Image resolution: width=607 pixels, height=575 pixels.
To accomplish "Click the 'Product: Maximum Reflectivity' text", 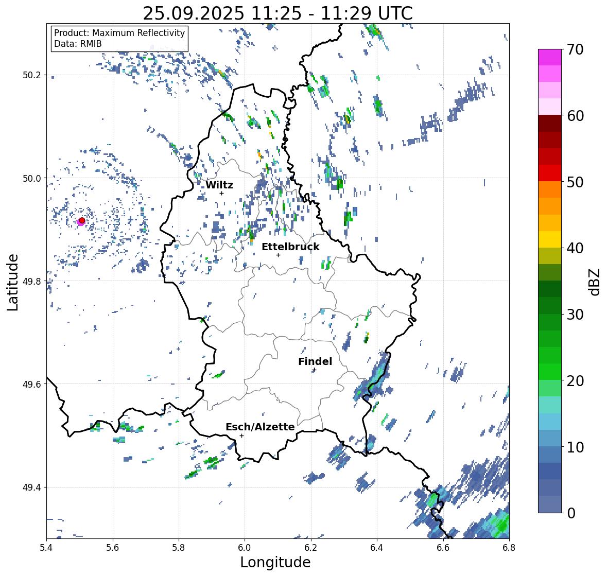I will (119, 33).
